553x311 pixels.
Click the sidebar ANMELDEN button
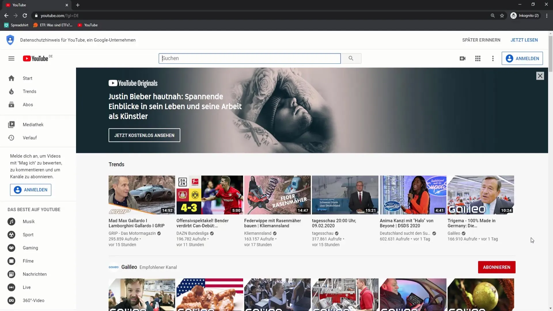tap(31, 190)
